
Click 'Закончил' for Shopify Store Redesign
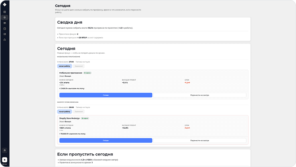tap(79, 111)
